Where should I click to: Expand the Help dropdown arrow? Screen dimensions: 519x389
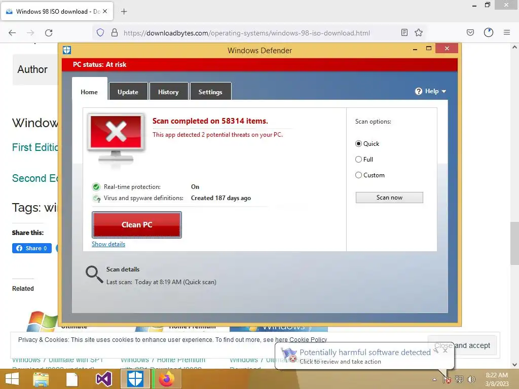pos(444,91)
